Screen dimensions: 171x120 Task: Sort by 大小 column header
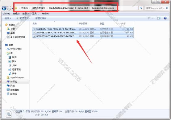coord(123,23)
